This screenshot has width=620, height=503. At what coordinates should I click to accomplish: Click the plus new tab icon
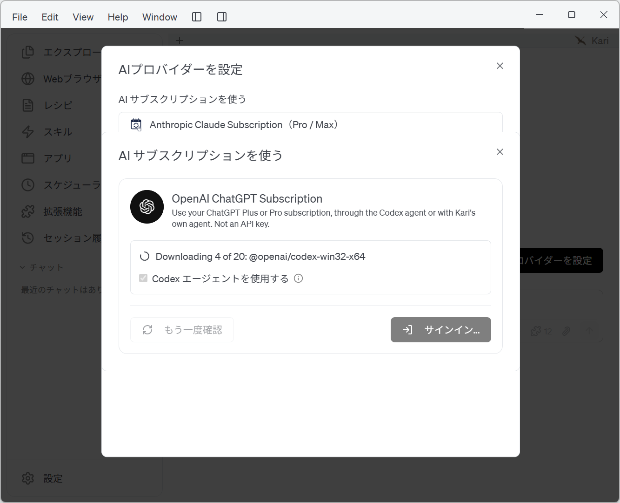pyautogui.click(x=180, y=41)
